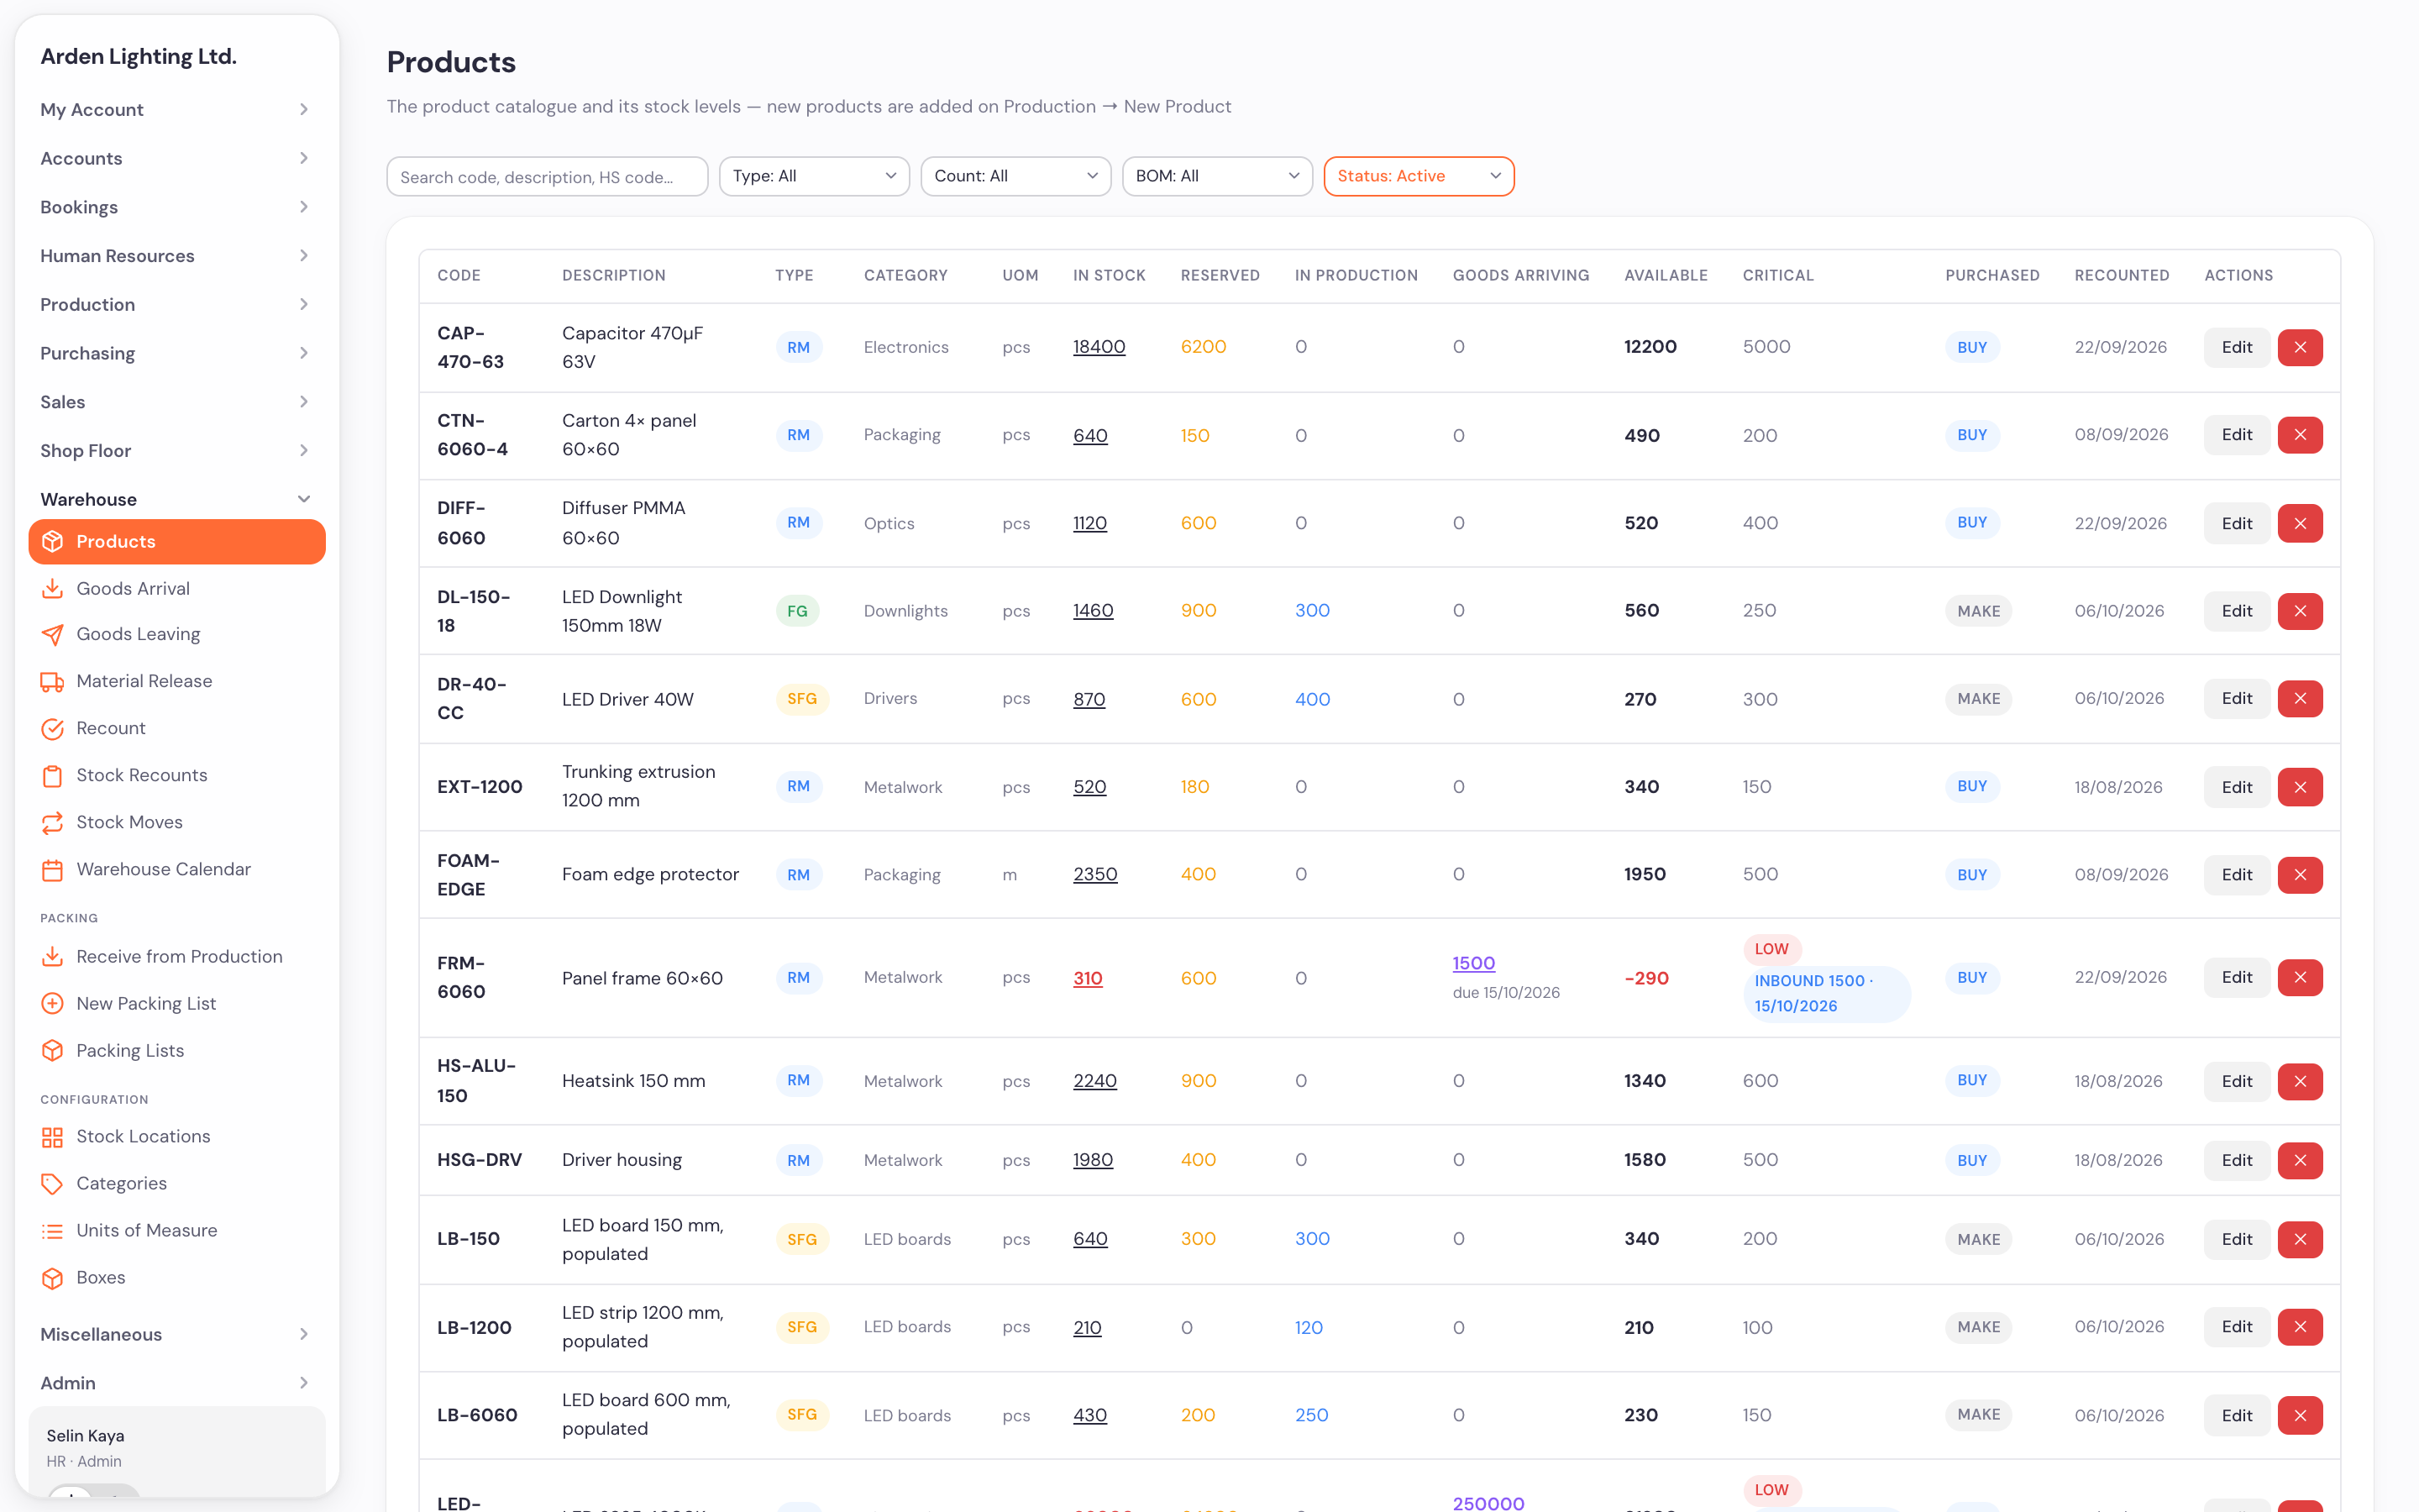Sort by the AVAILABLE column header

click(x=1666, y=275)
